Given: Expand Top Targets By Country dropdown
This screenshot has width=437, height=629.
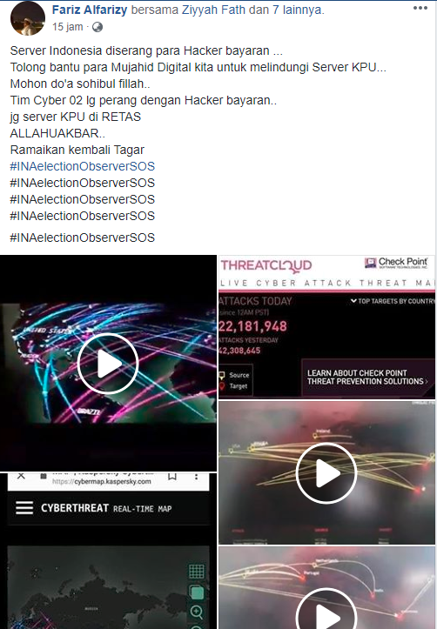Looking at the screenshot, I should pos(393,301).
